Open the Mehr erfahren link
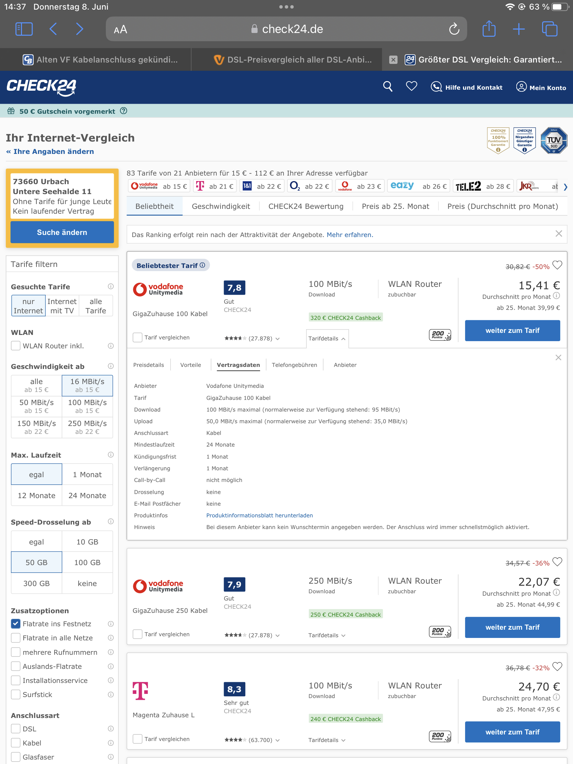 pyautogui.click(x=349, y=235)
